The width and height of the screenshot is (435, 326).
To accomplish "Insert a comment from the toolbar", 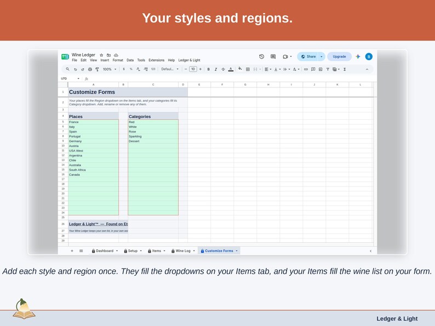I will pos(313,69).
